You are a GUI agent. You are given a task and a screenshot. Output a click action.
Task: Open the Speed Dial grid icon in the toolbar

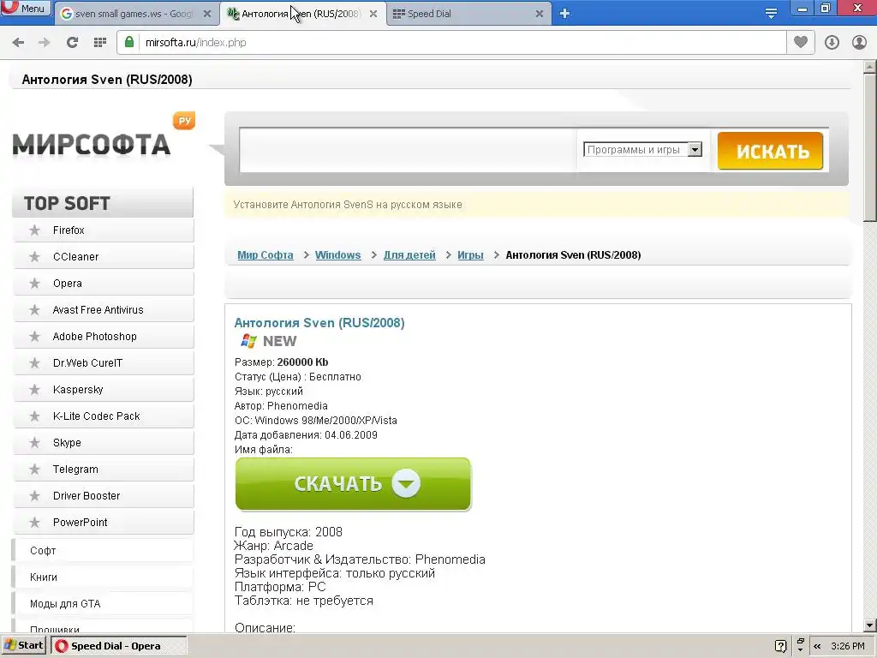pyautogui.click(x=100, y=43)
